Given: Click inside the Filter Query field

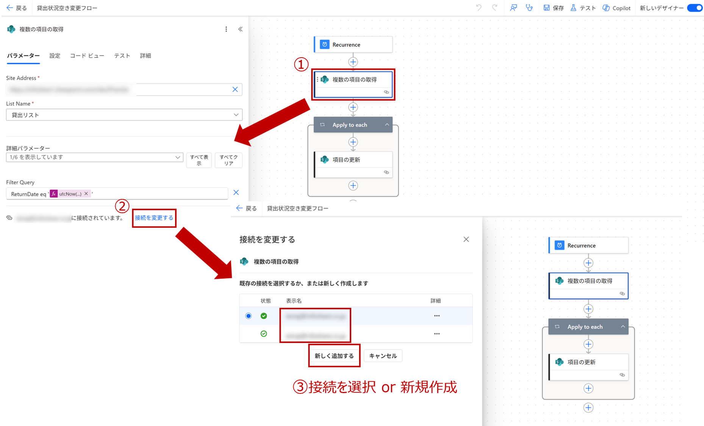Looking at the screenshot, I should 159,193.
